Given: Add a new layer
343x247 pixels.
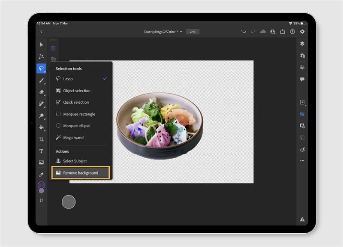Looking at the screenshot, I should [x=302, y=102].
